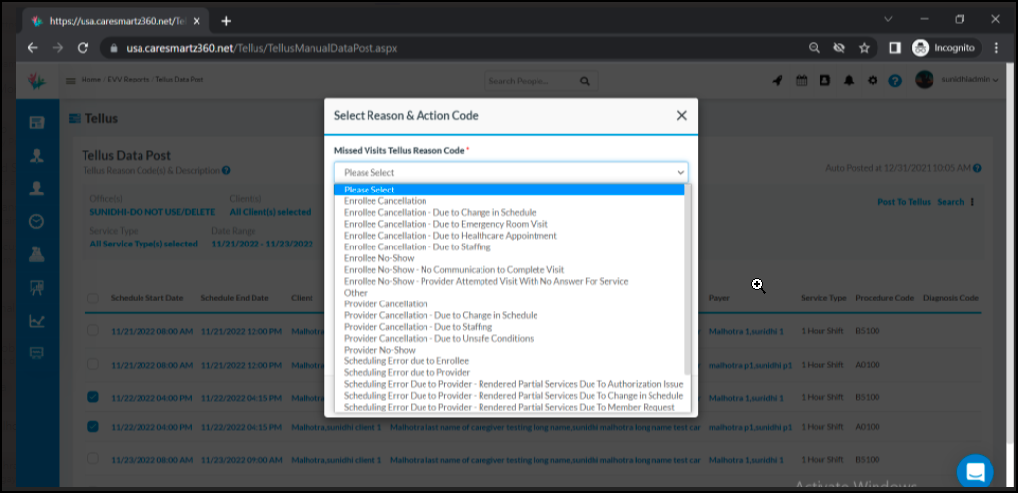Click 'All Service Type(s) selected' filter
This screenshot has height=493, width=1018.
(x=143, y=244)
